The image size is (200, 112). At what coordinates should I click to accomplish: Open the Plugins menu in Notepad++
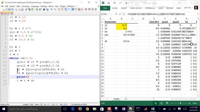click(x=63, y=6)
